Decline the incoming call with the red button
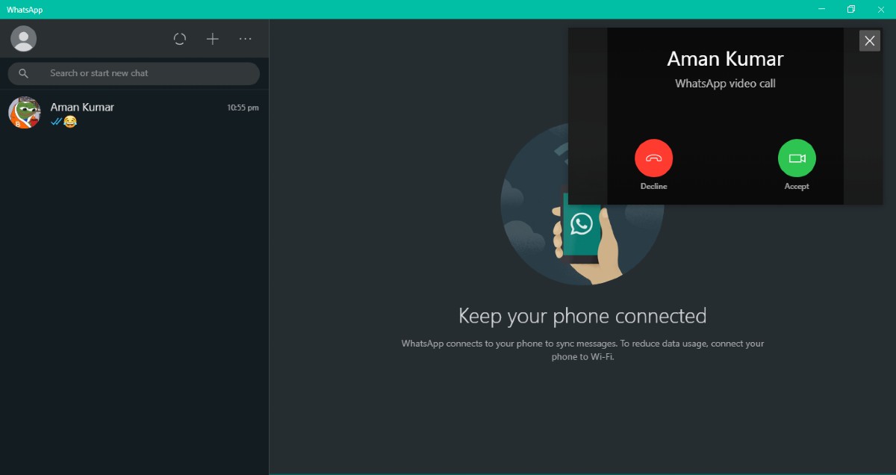Screen dimensions: 896x475 click(x=653, y=158)
